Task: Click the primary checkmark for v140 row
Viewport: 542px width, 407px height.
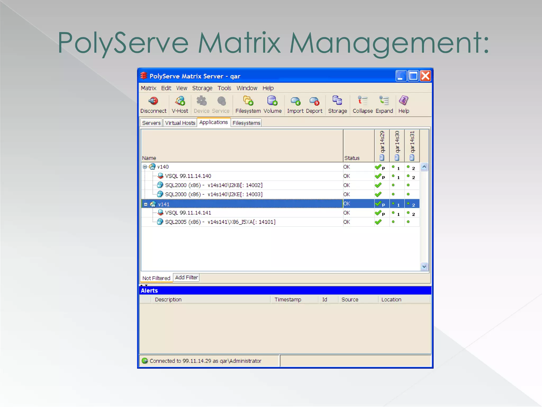Action: click(378, 167)
